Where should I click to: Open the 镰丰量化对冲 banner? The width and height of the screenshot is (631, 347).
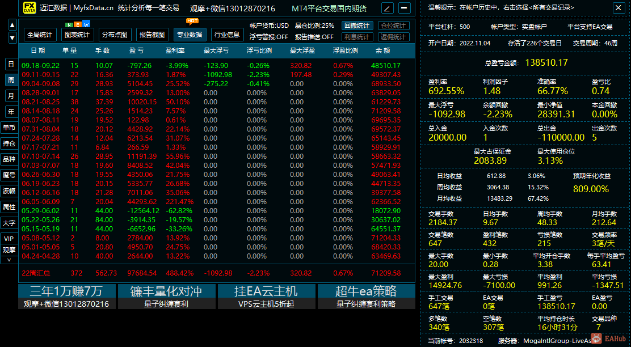coord(166,297)
